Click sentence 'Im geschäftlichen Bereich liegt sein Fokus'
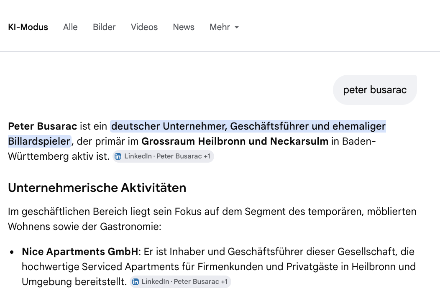Viewport: 440px width, 296px height. (105, 212)
